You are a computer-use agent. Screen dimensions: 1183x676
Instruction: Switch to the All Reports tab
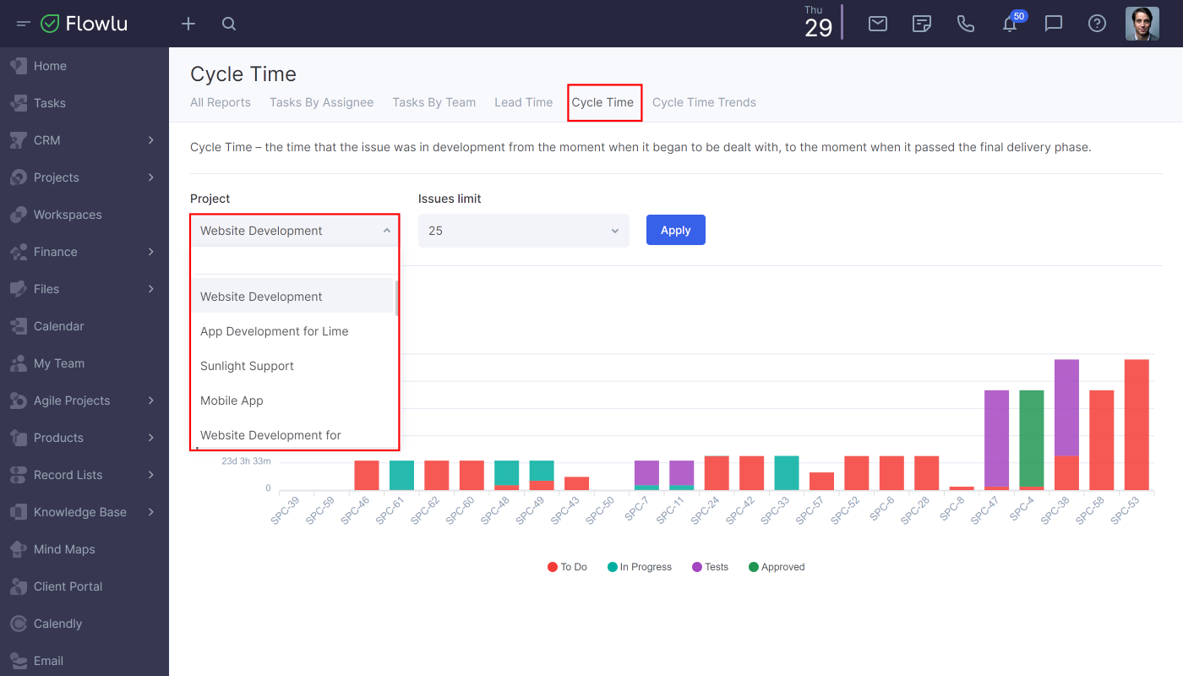click(221, 102)
